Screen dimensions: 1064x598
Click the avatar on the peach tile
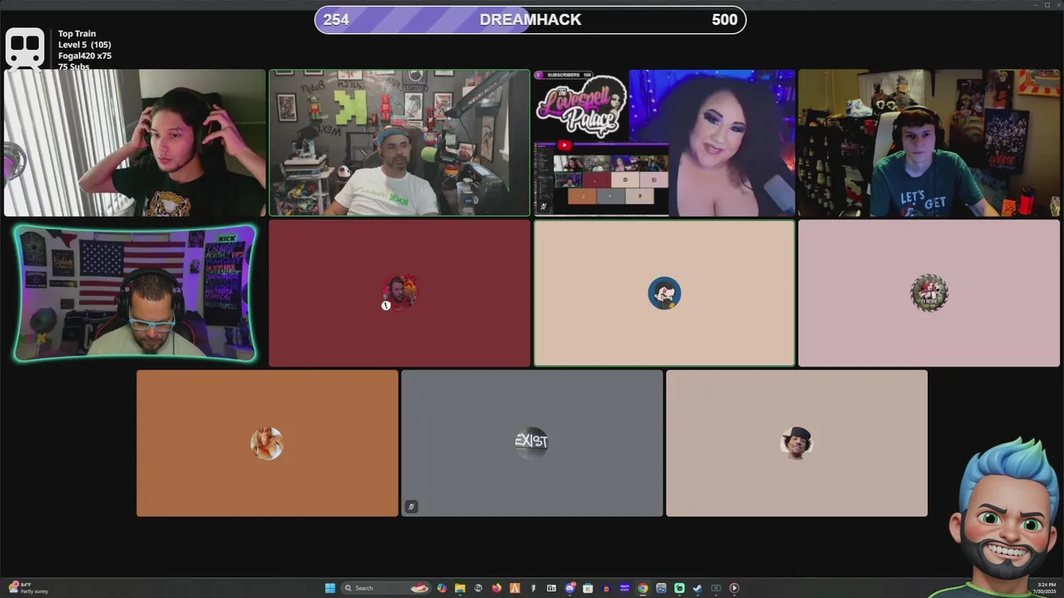pyautogui.click(x=664, y=293)
